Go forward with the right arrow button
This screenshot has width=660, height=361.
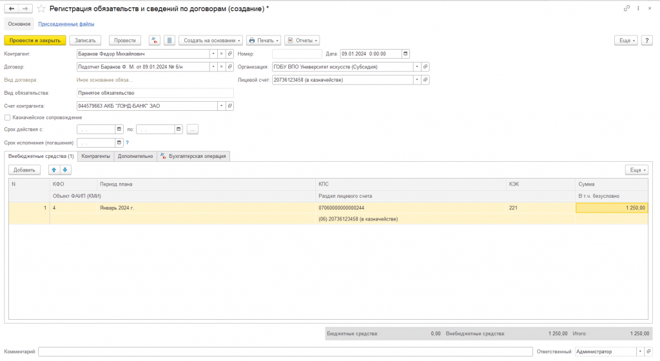25,8
